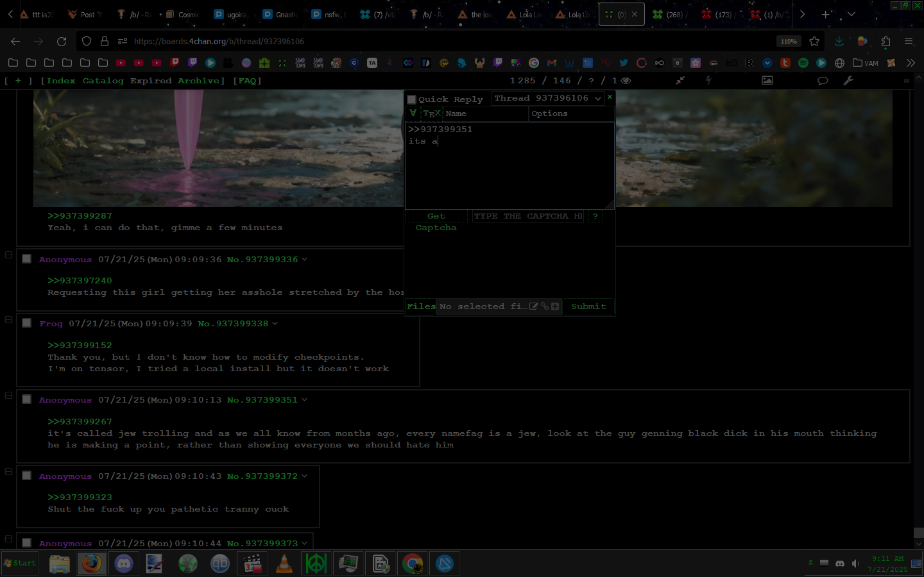Open the Thread 937396106 dropdown in Quick Reply
This screenshot has height=577, width=924.
click(x=547, y=98)
